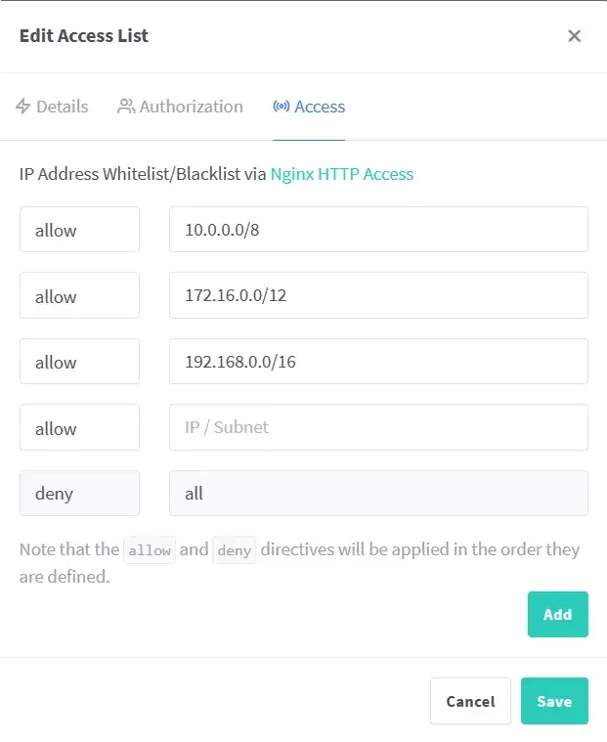Click the disabled deny directive field
The image size is (607, 742).
[x=79, y=493]
